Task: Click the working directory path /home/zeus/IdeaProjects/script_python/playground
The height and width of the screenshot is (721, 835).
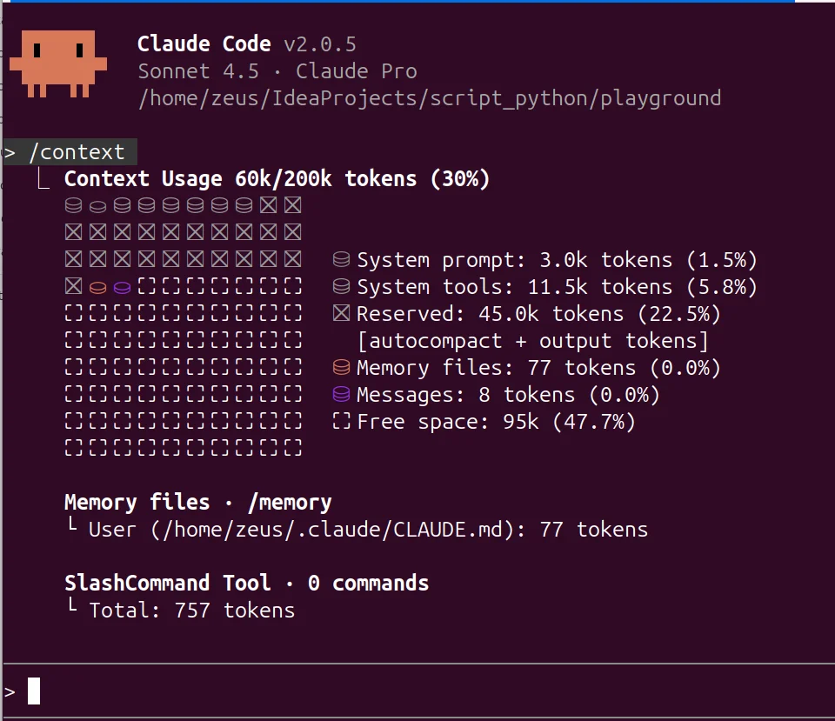Action: click(x=430, y=98)
